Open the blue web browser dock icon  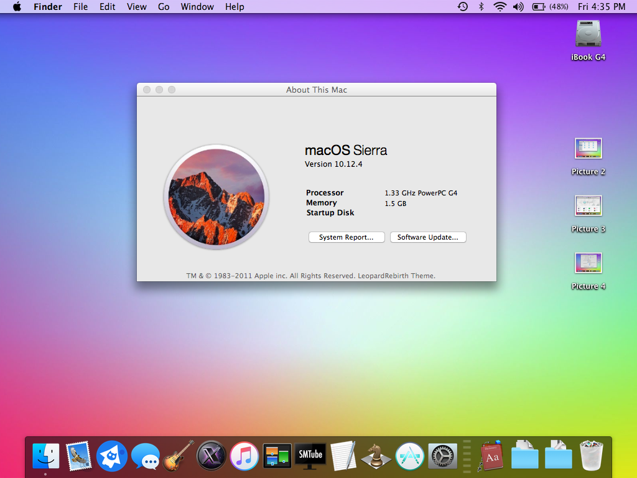click(x=112, y=456)
